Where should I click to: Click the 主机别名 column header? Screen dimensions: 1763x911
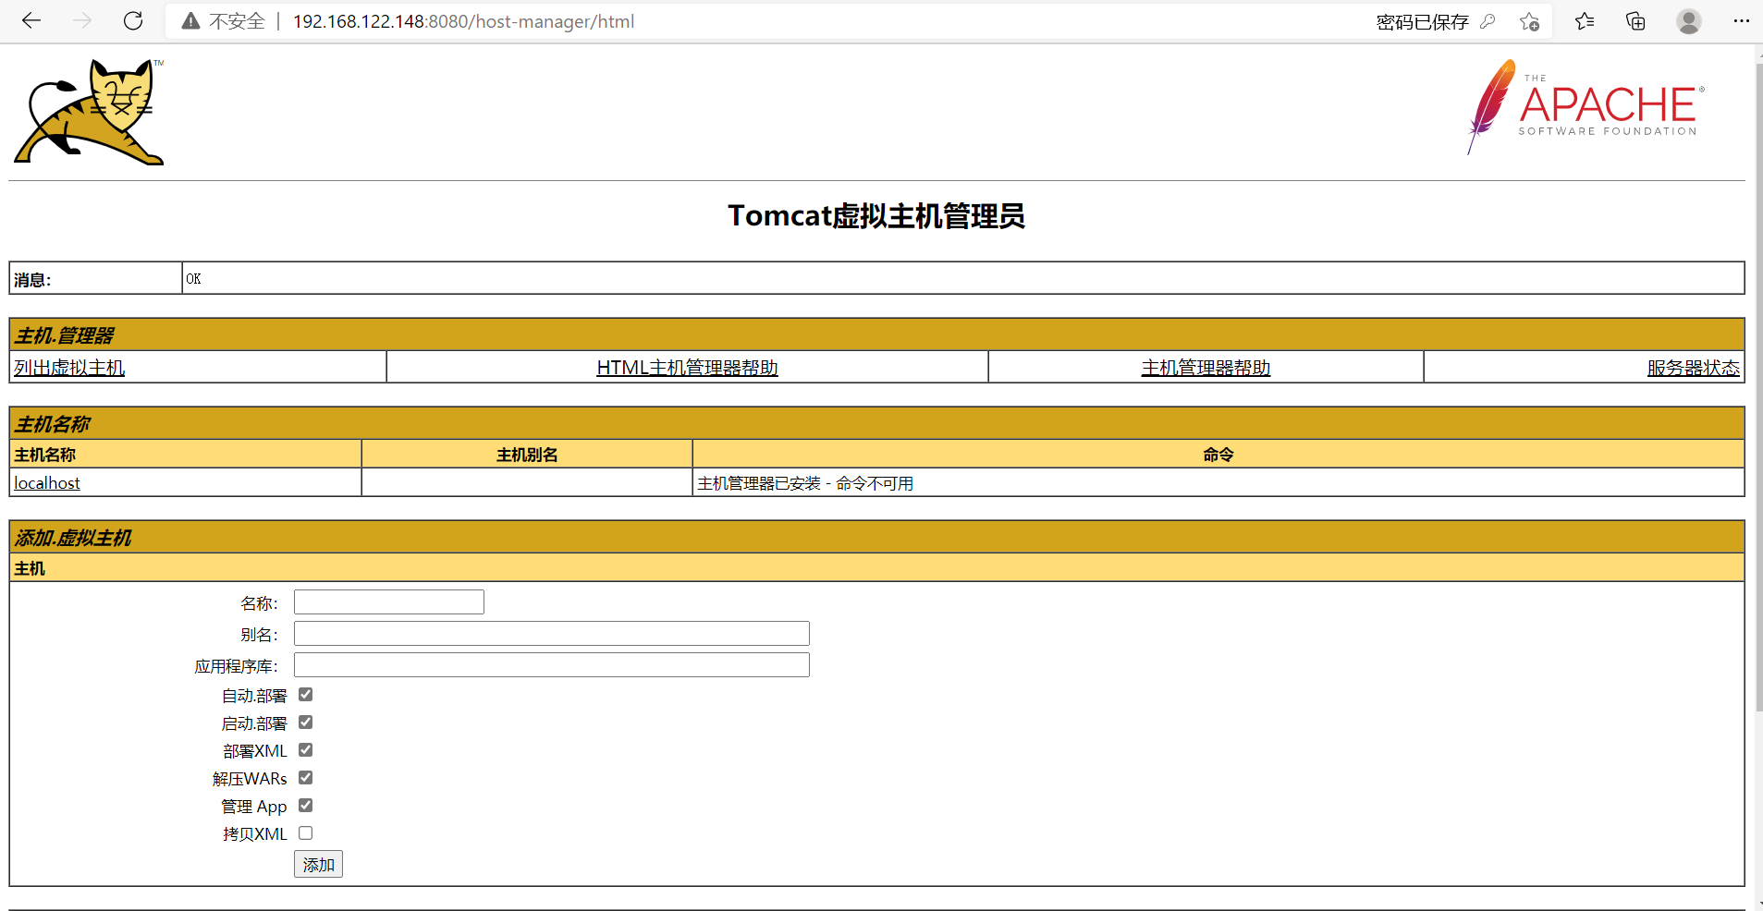point(527,455)
